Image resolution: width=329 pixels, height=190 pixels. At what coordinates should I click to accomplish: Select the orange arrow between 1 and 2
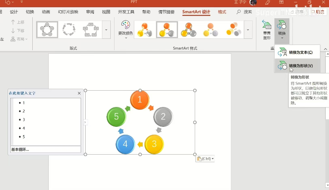(x=151, y=108)
